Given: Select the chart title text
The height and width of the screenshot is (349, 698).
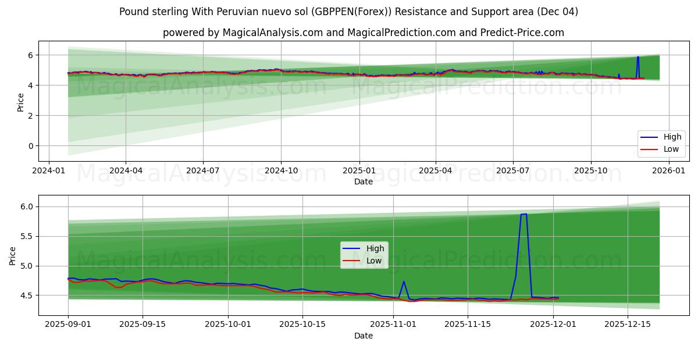Looking at the screenshot, I should point(349,10).
